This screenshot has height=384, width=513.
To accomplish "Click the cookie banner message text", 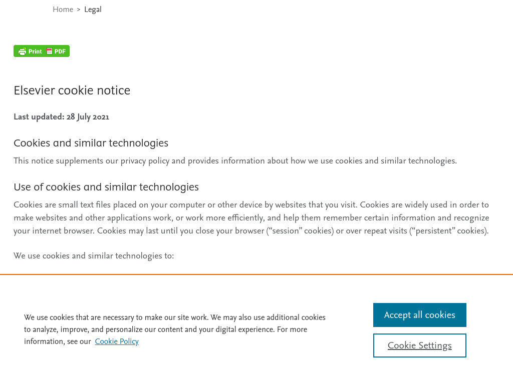I will 175,329.
